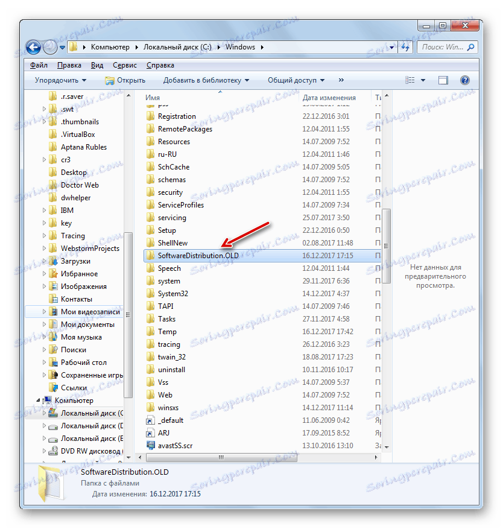Viewport: 503px width, 529px height.
Task: Select the System32 folder icon
Action: pyautogui.click(x=150, y=294)
